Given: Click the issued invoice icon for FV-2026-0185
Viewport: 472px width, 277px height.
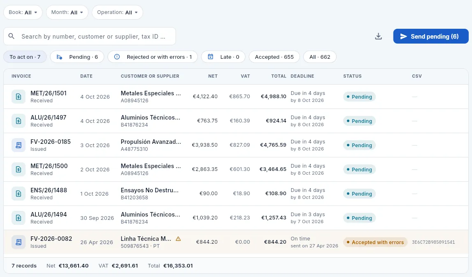Looking at the screenshot, I should [x=19, y=145].
